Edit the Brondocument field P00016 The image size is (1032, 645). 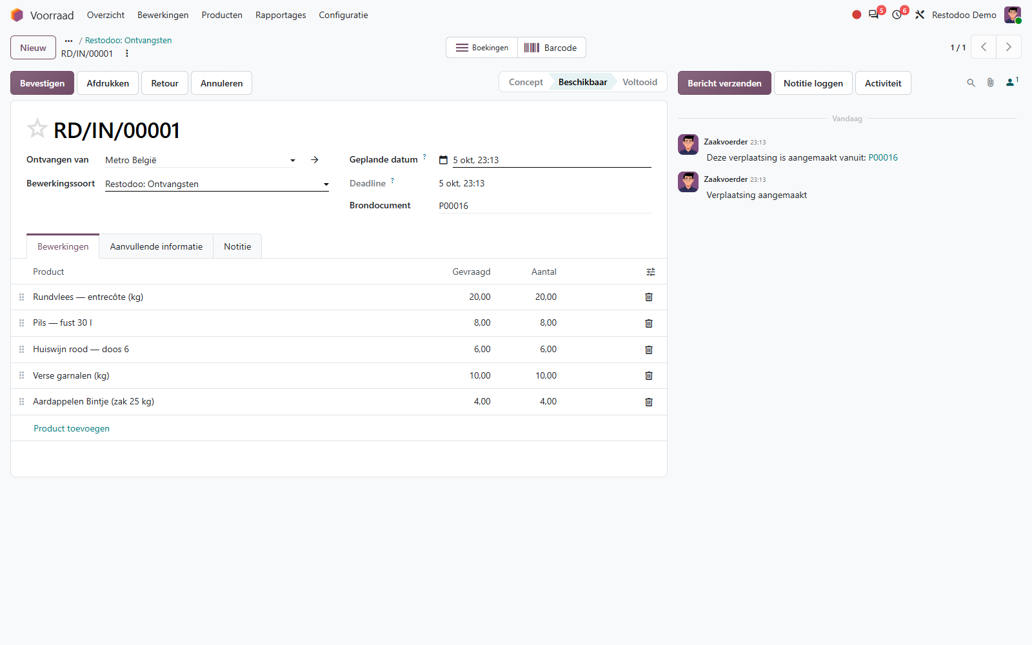[x=545, y=206]
